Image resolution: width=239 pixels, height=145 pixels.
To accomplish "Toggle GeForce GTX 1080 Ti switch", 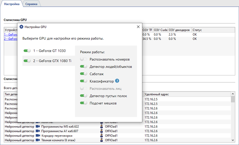I will (27, 61).
